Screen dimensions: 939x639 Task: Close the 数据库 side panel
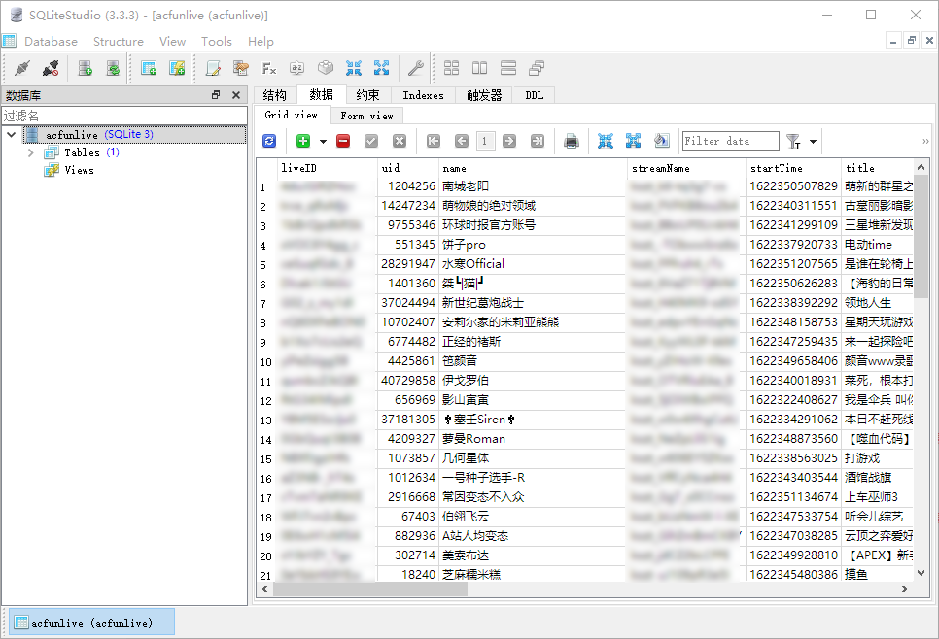(236, 95)
